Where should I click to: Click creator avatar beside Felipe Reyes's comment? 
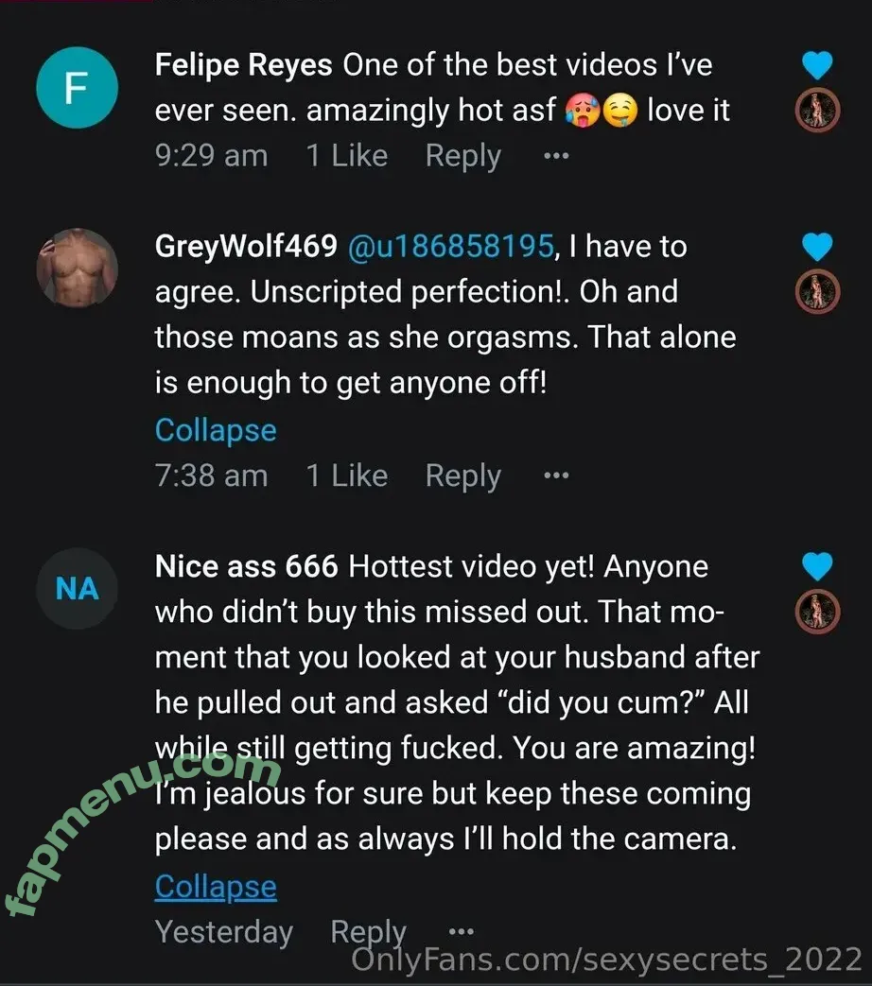(816, 112)
